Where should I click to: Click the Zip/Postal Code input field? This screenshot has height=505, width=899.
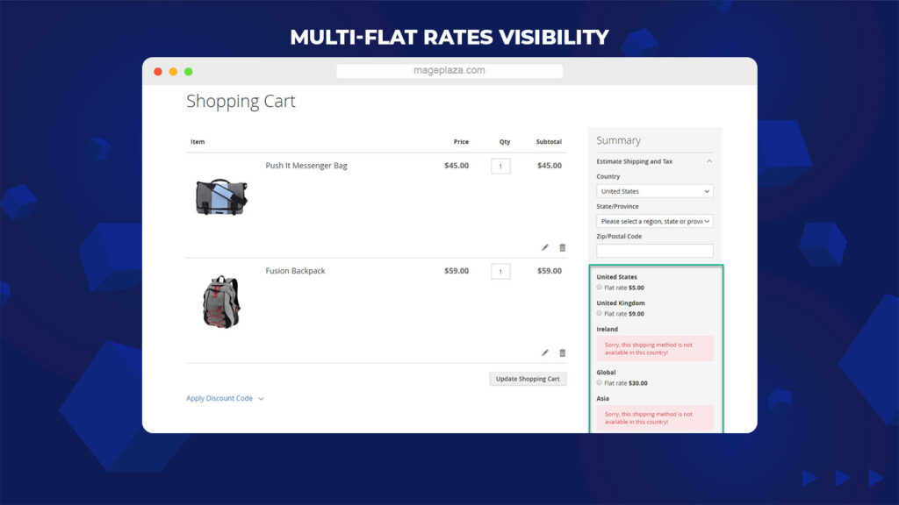(x=655, y=251)
